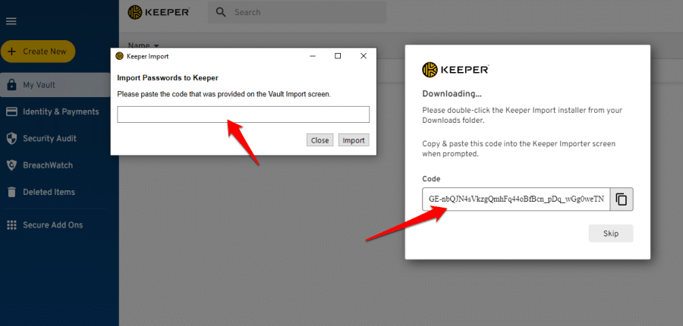Click the shield icon beside Security Audit
The image size is (683, 326).
pyautogui.click(x=11, y=139)
